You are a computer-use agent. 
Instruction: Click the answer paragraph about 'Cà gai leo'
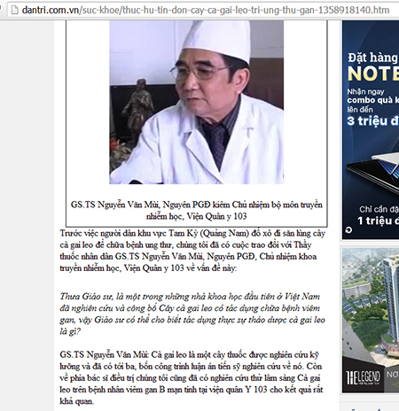(x=191, y=377)
